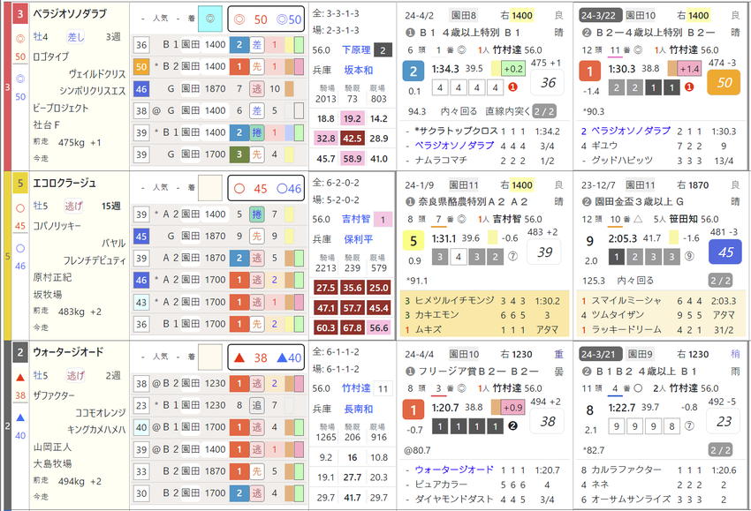Open the エコロクラージュ horse name heading
751x511 pixels.
pyautogui.click(x=64, y=184)
